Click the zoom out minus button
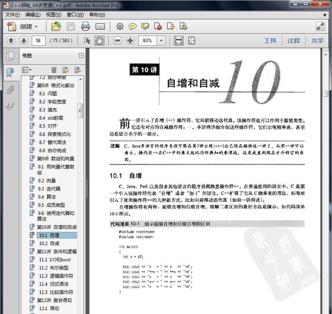 point(117,40)
